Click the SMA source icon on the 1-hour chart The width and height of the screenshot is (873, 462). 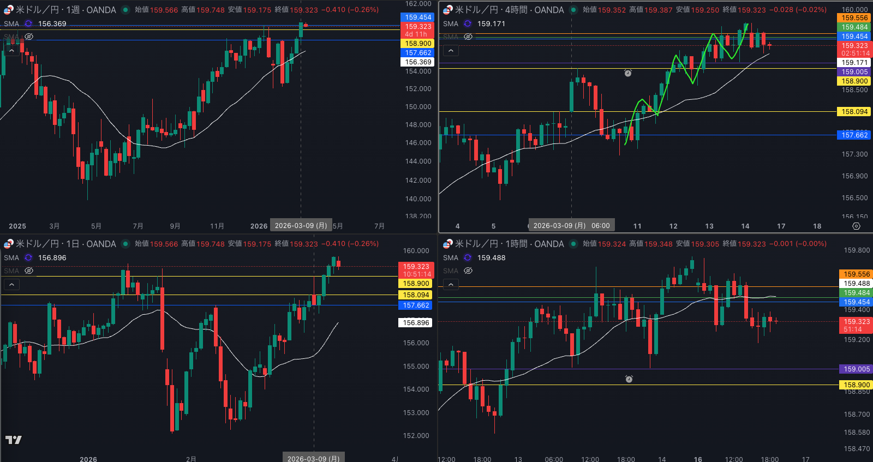point(468,258)
